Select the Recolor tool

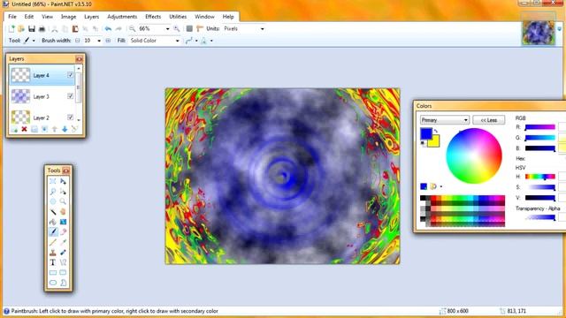(63, 253)
